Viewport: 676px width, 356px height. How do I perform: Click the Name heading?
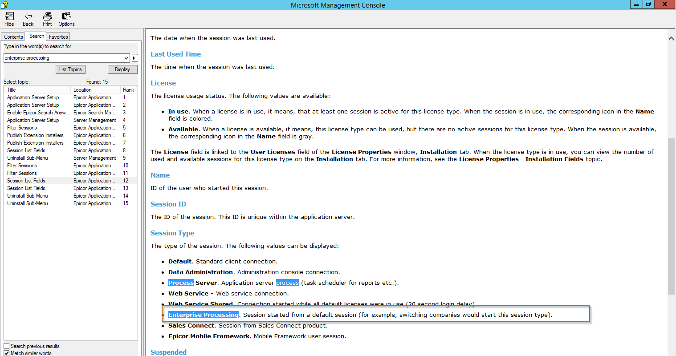pos(160,175)
